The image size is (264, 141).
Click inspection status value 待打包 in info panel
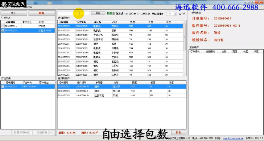pos(219,40)
